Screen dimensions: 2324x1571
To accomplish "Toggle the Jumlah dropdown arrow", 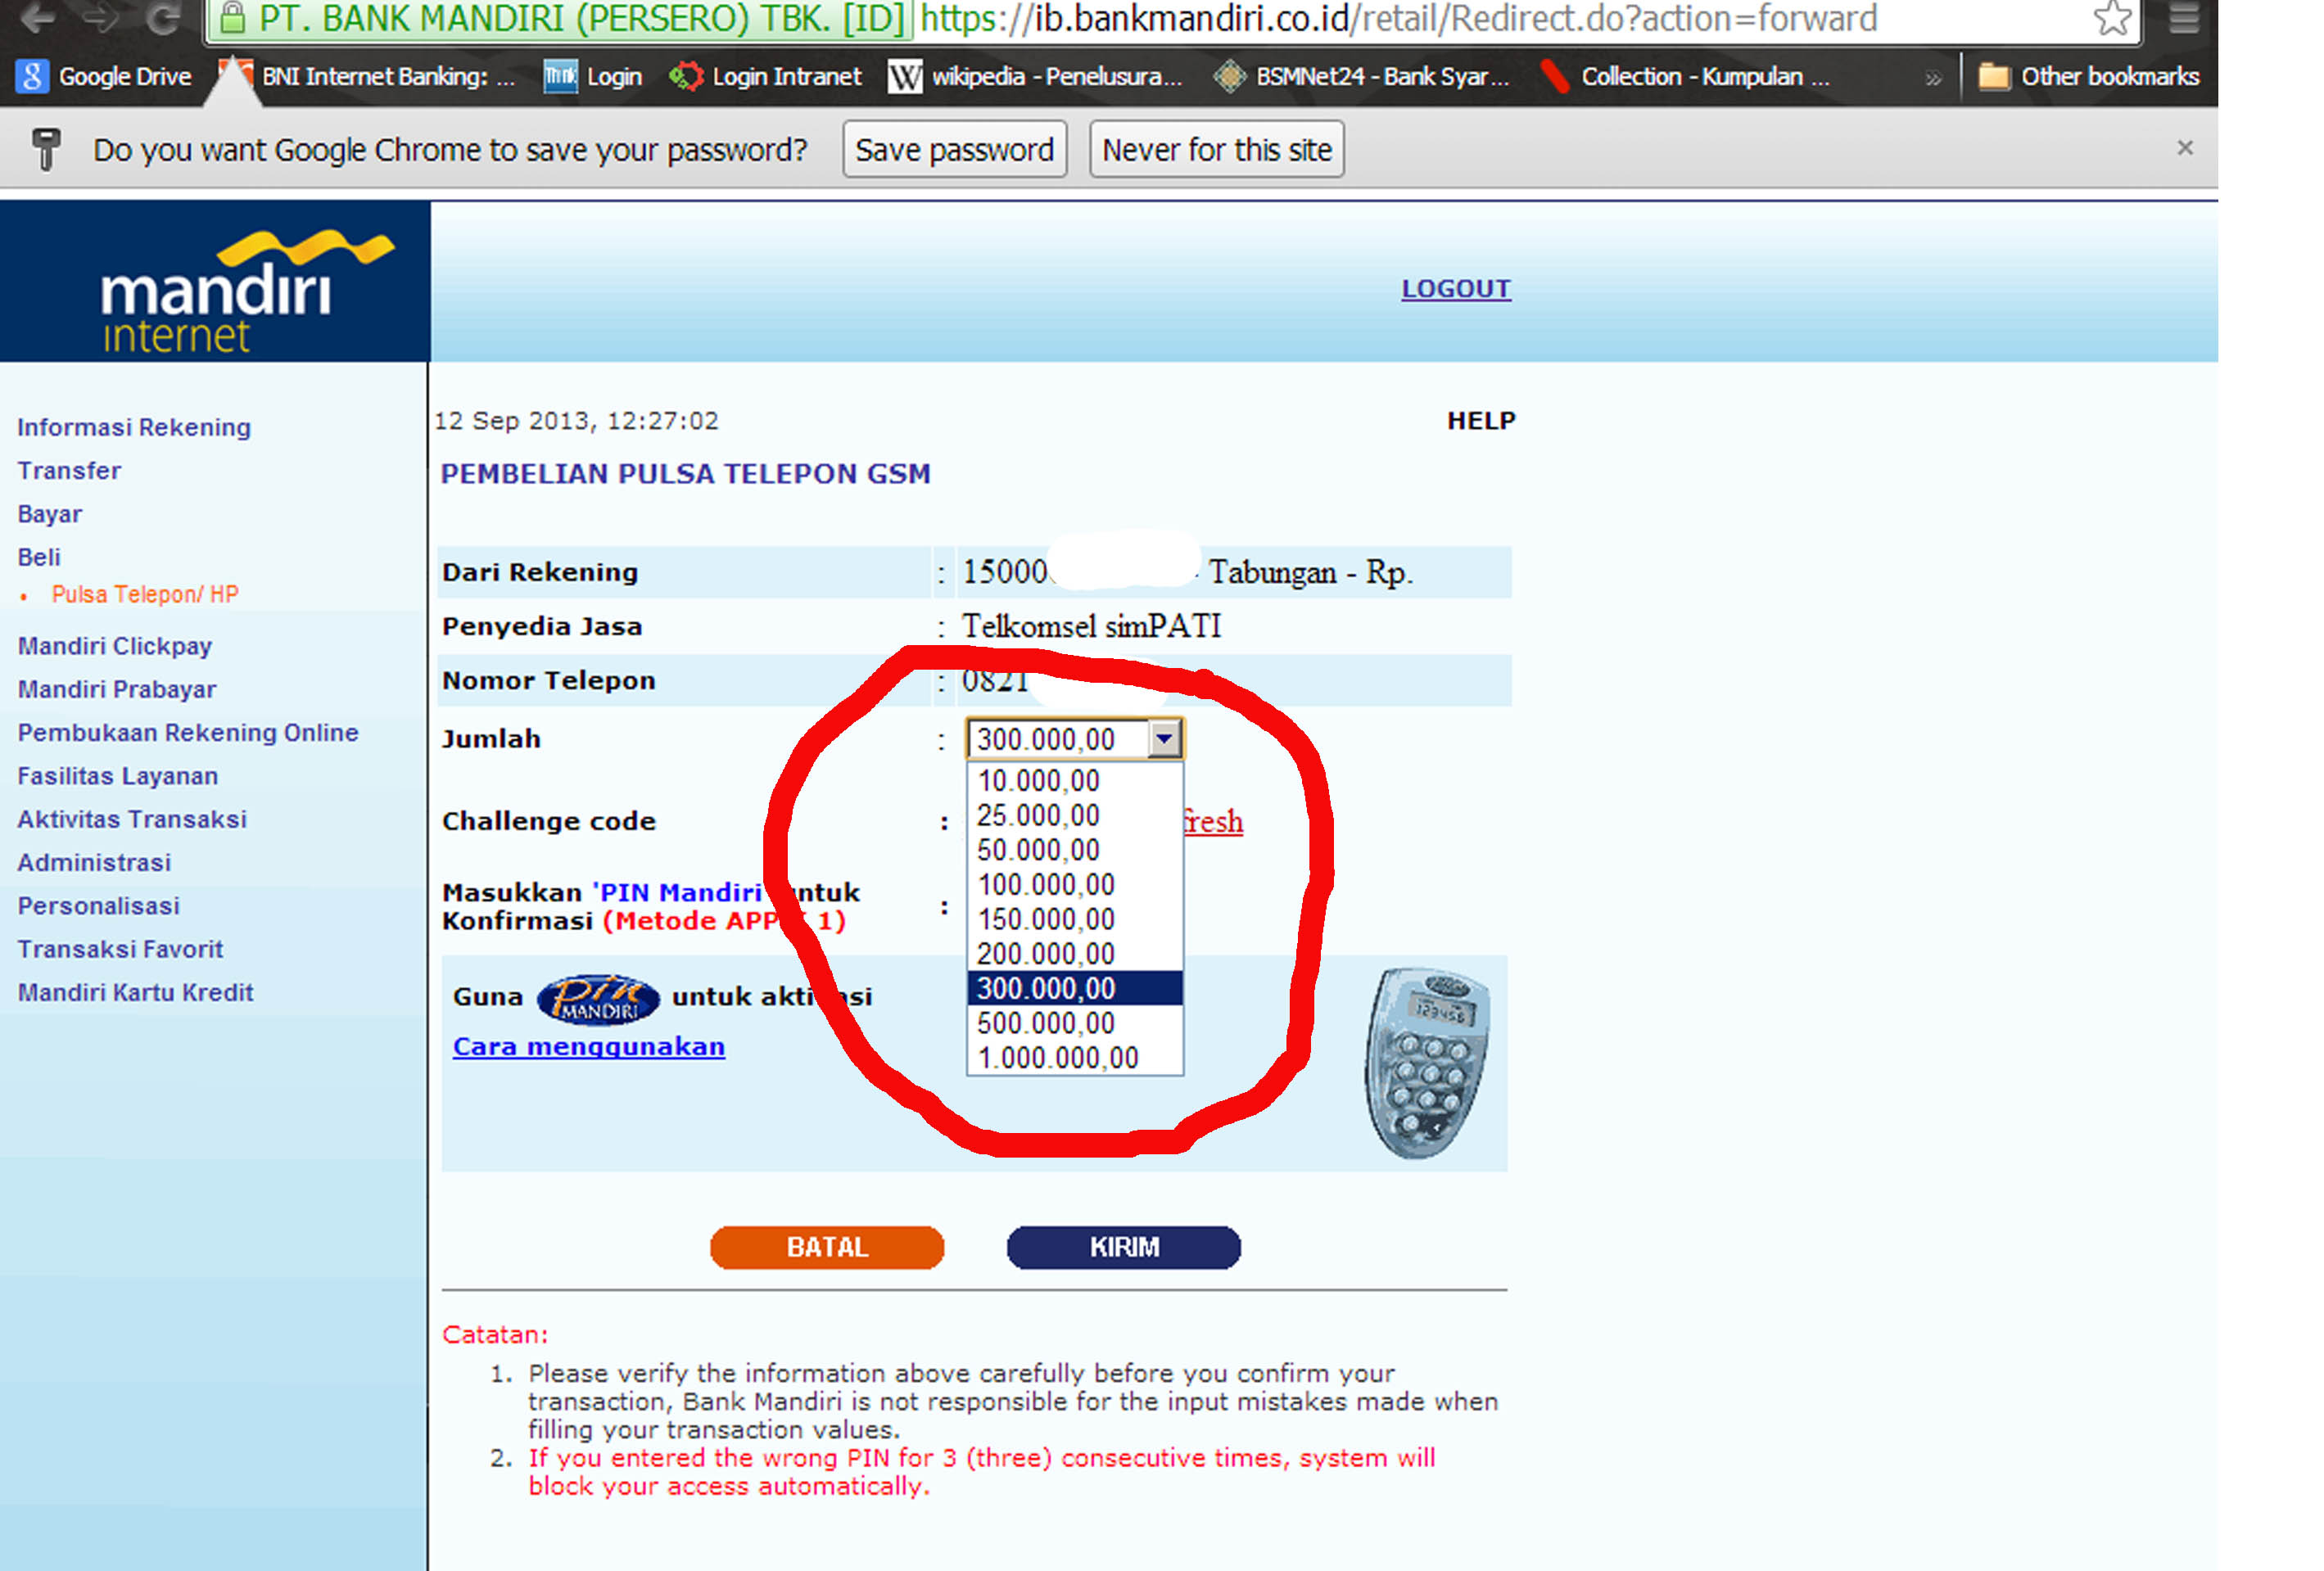I will pos(1164,739).
